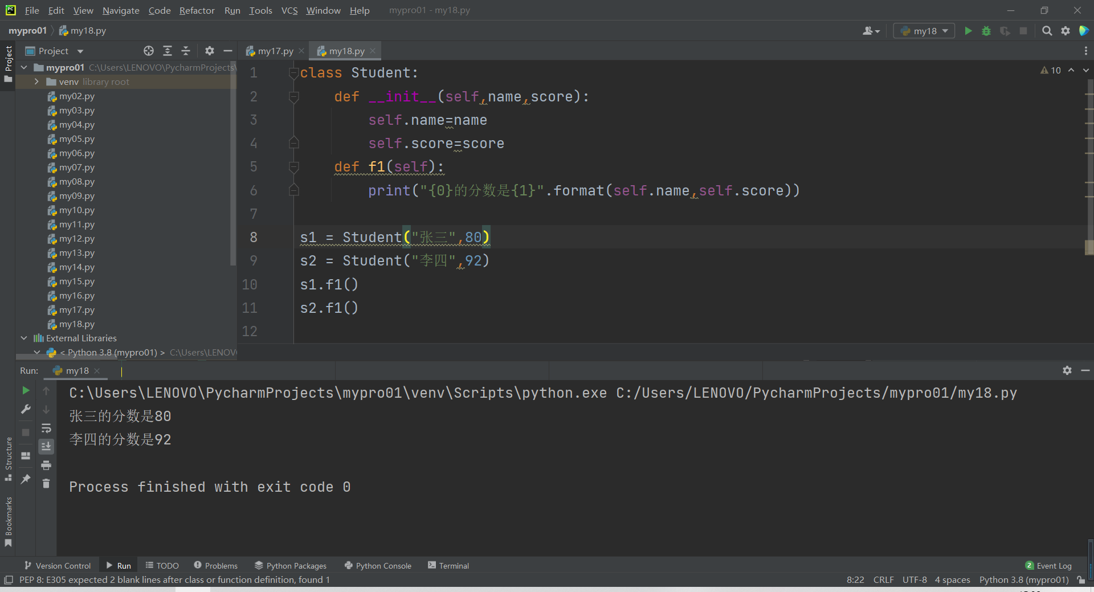
Task: Toggle the Bookmarks side panel
Action: coord(8,521)
